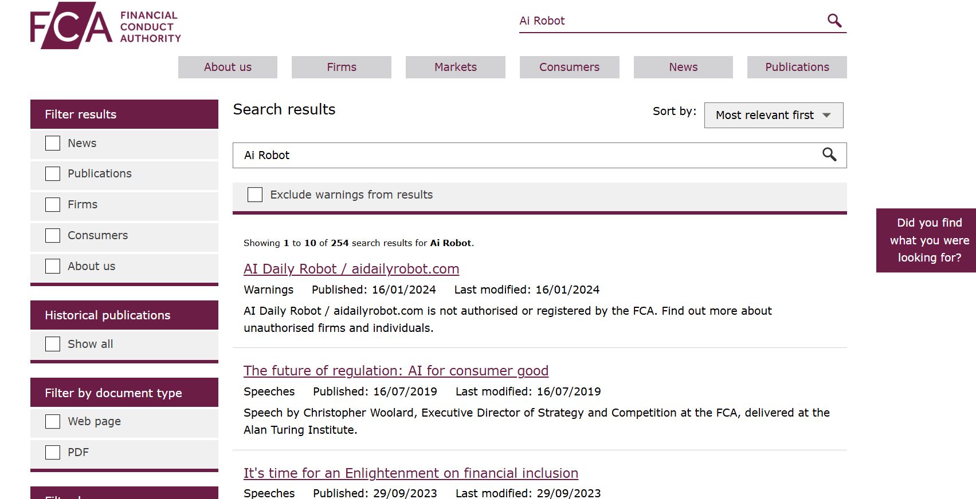Open the Markets navigation menu

point(456,67)
